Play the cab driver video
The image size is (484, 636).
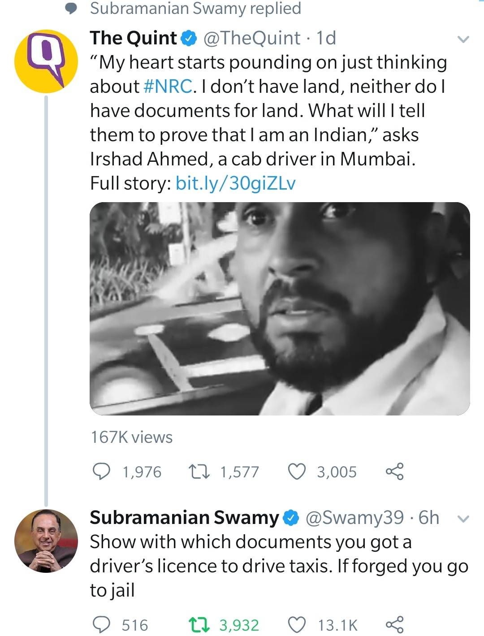click(280, 308)
